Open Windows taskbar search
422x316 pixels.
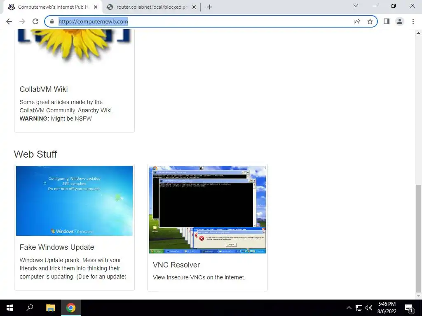(x=30, y=308)
